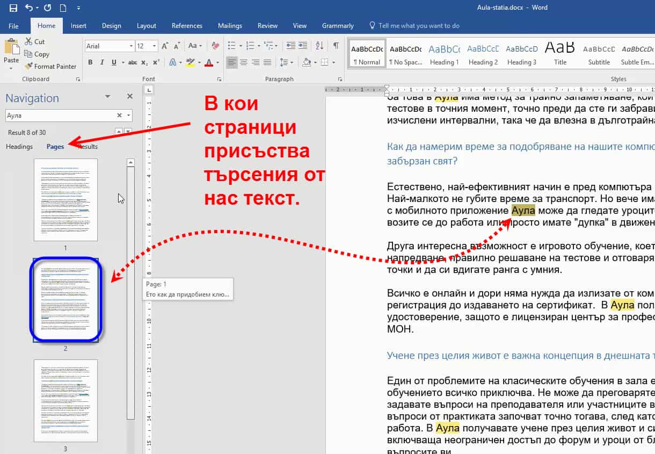Apply the No Spacing style
The width and height of the screenshot is (655, 454).
tap(405, 53)
